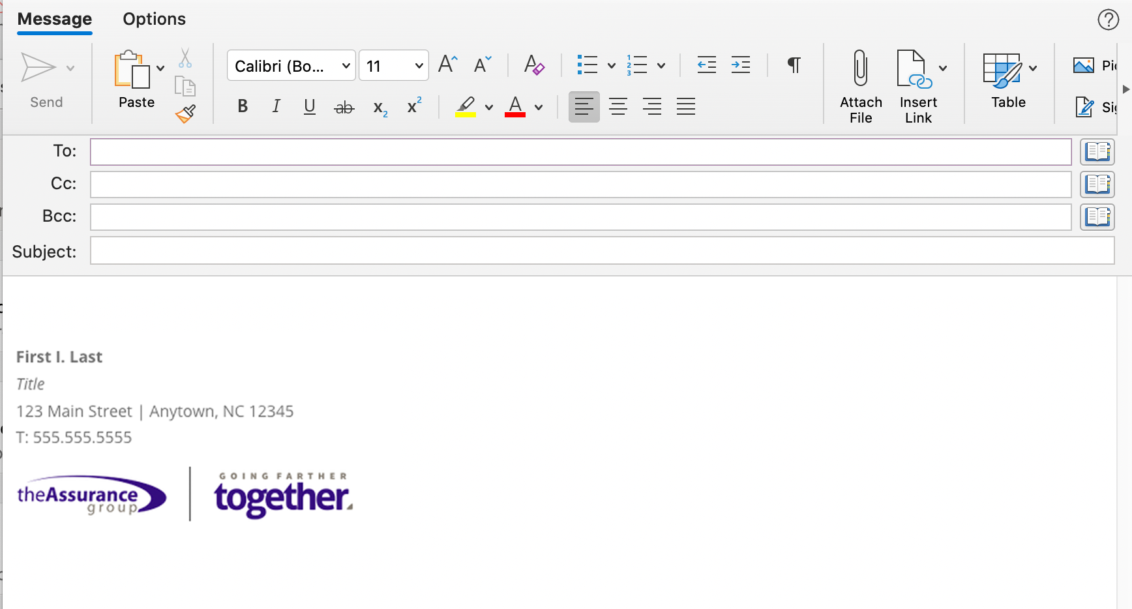Image resolution: width=1132 pixels, height=609 pixels.
Task: Switch to the Message tab
Action: pos(55,20)
